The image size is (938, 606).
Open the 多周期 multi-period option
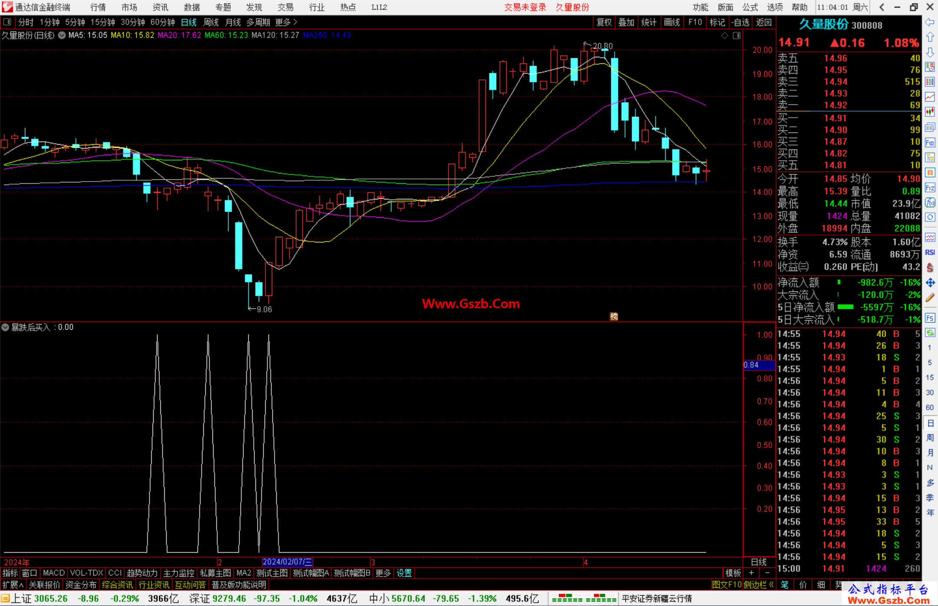click(x=258, y=22)
